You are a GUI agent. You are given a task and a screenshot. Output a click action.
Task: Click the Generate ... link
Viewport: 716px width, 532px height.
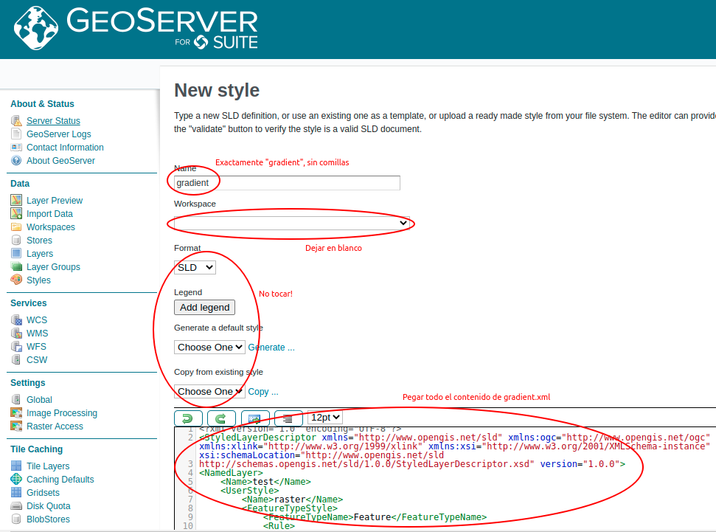(x=271, y=348)
